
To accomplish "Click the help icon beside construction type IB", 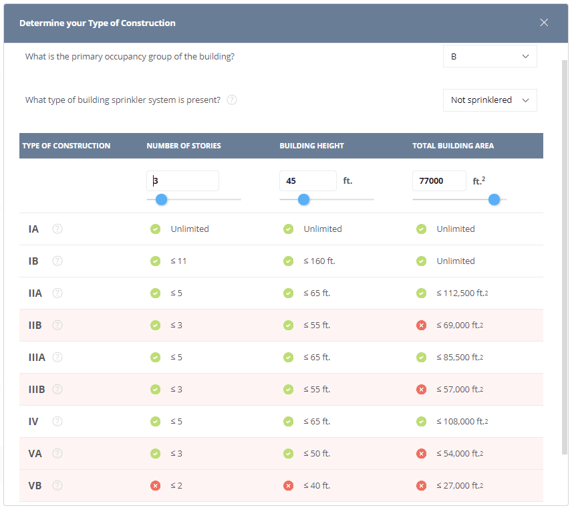I will coord(57,261).
